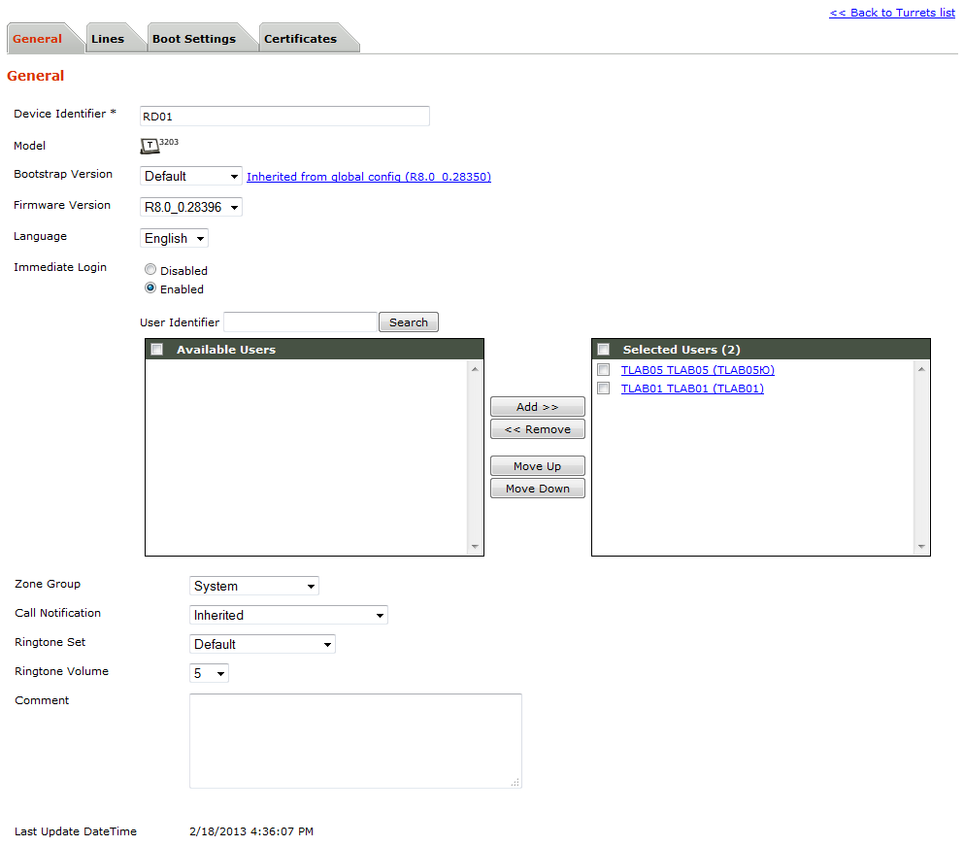Click the Selected Users scroll up arrow

point(921,369)
